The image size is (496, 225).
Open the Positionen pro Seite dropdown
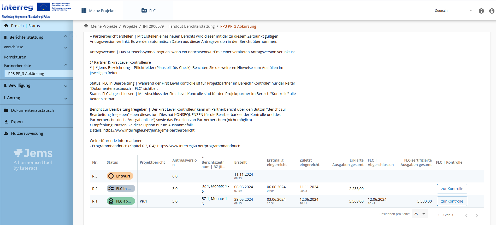point(420,214)
